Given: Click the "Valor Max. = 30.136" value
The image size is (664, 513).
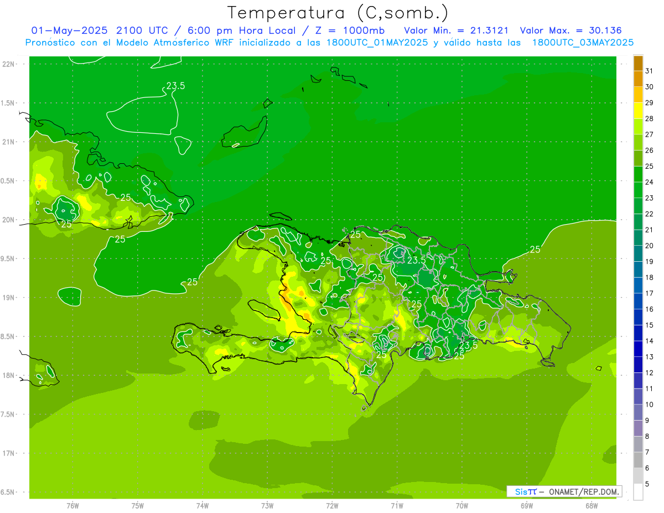Looking at the screenshot, I should pos(571,30).
